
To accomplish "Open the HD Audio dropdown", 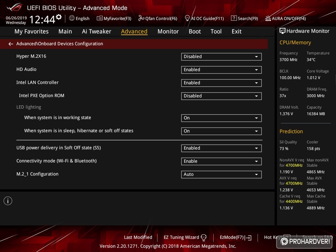I will click(221, 70).
